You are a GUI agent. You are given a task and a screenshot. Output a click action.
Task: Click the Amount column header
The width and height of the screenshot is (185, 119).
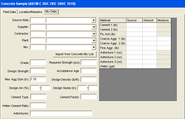pos(150,20)
